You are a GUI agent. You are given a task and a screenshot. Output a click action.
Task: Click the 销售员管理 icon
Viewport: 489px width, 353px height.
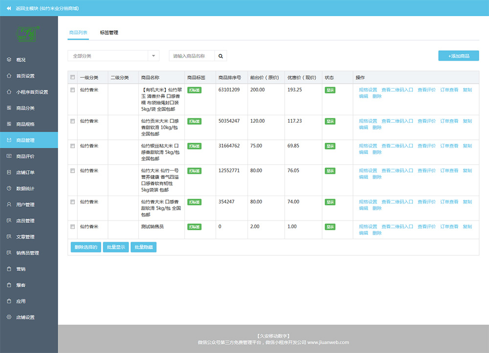[x=9, y=253]
